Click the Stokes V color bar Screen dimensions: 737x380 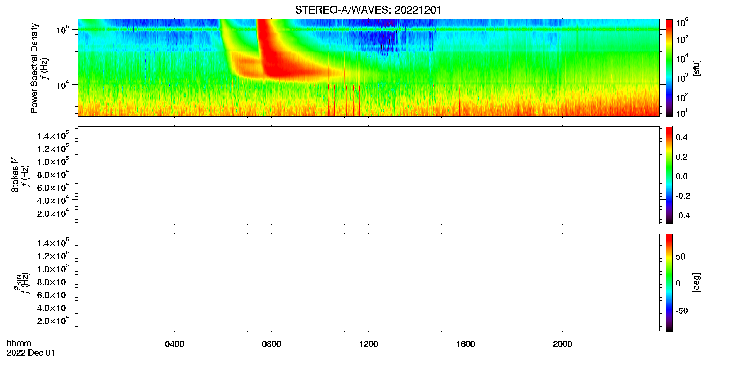pyautogui.click(x=669, y=175)
